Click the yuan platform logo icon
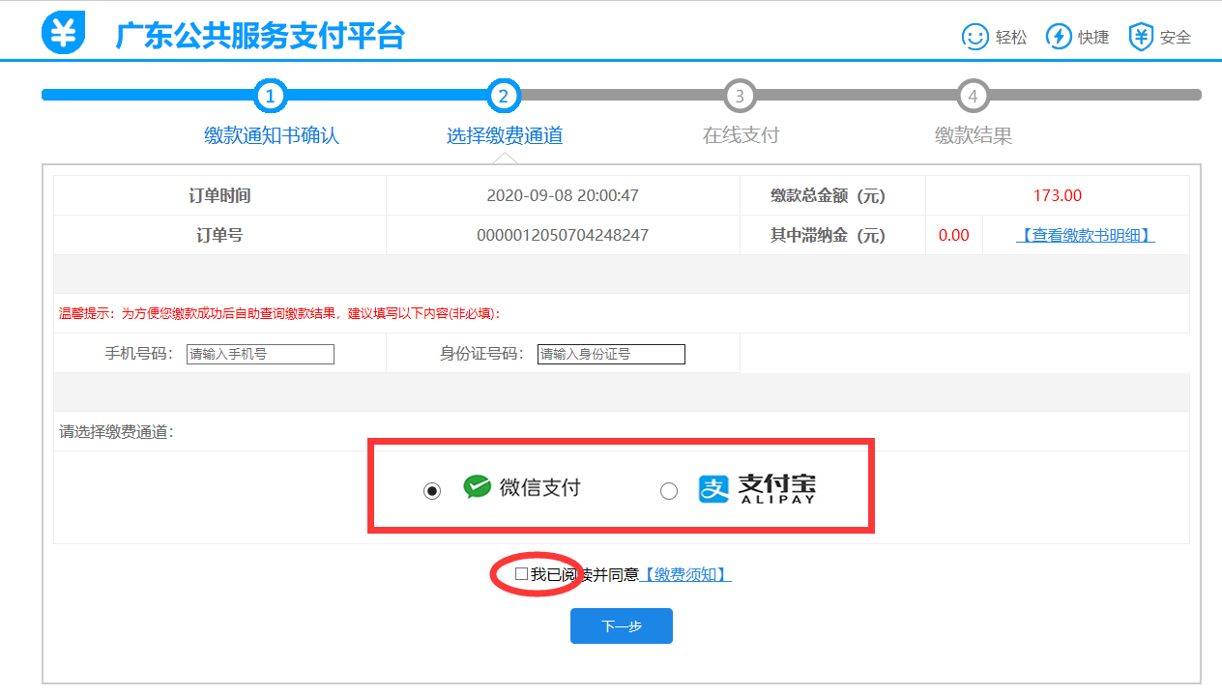This screenshot has width=1222, height=697. pyautogui.click(x=63, y=34)
